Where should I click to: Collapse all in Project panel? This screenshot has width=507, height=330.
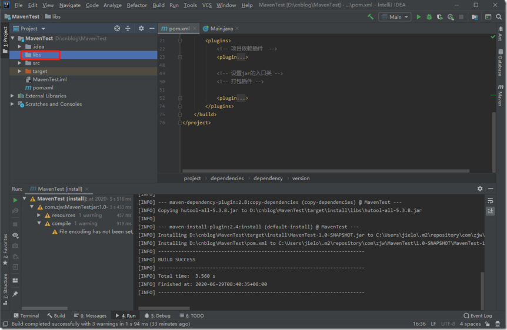128,28
